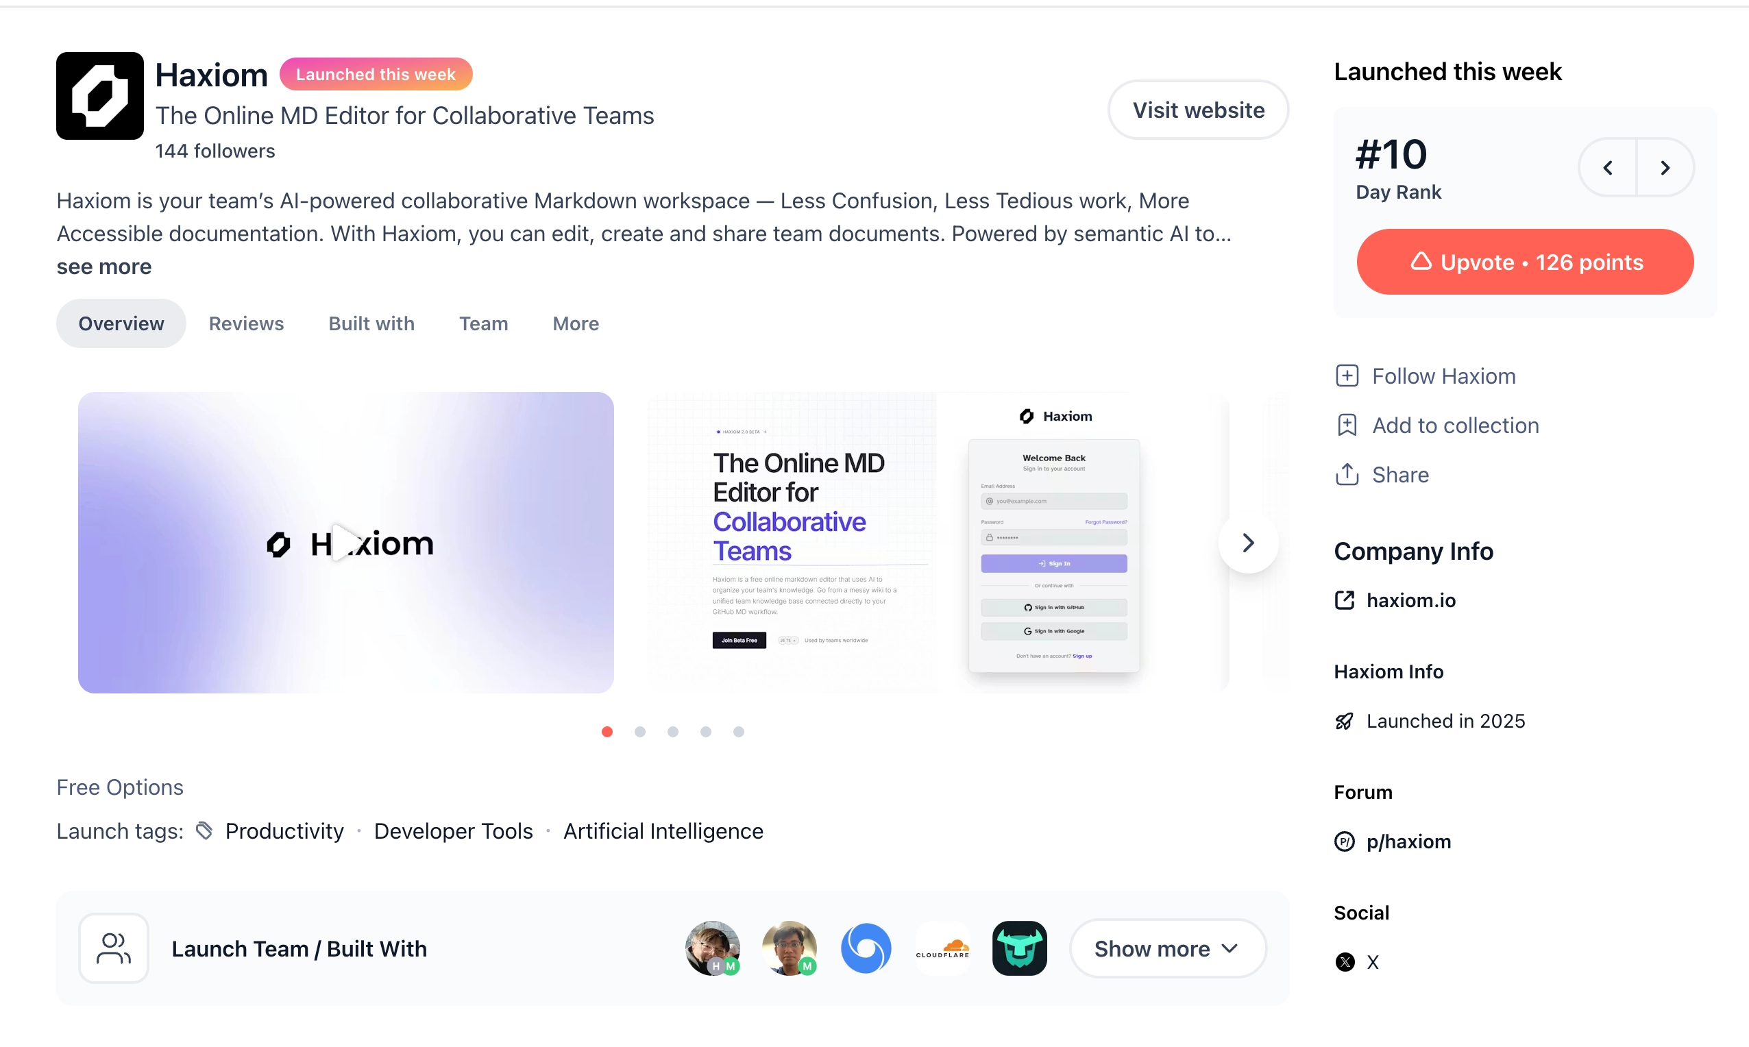Click the Follow Haxiom plus icon
The height and width of the screenshot is (1047, 1749).
pos(1346,376)
